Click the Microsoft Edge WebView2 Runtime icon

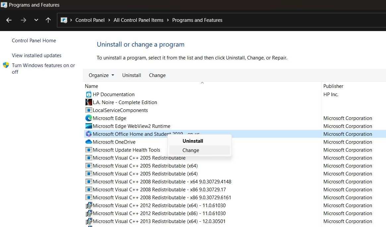pos(88,126)
